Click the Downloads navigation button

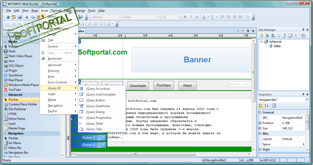coord(138,86)
